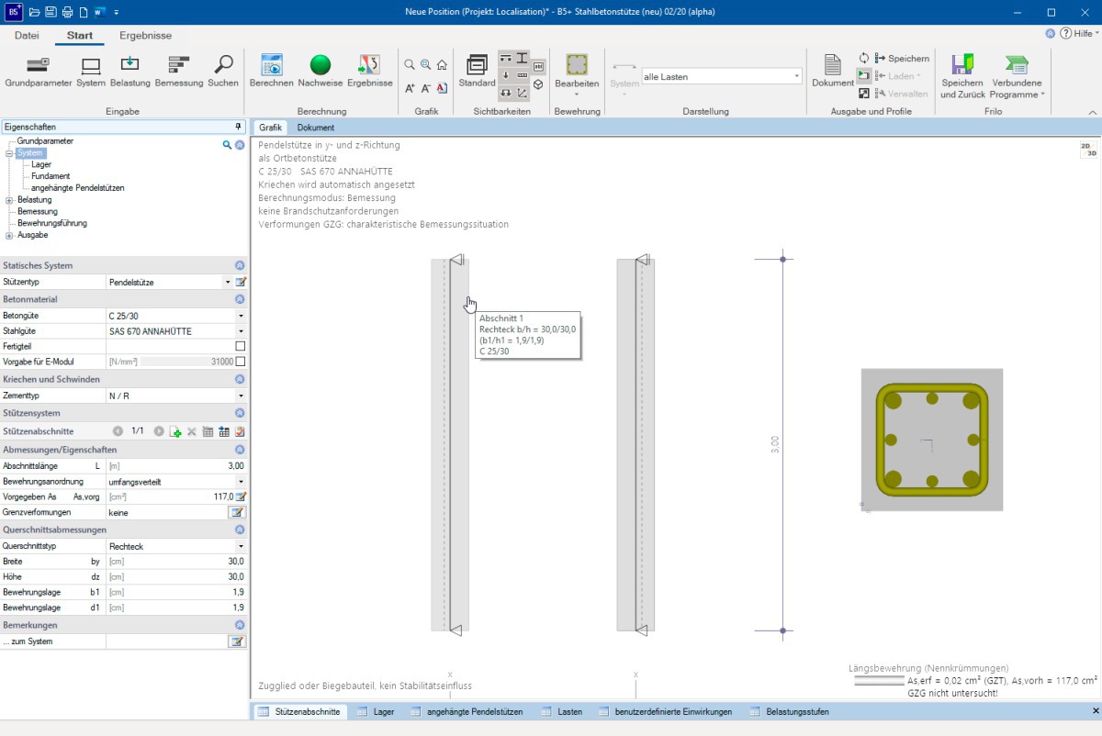Open the alle Lasten dropdown
Image resolution: width=1102 pixels, height=736 pixels.
(x=795, y=77)
